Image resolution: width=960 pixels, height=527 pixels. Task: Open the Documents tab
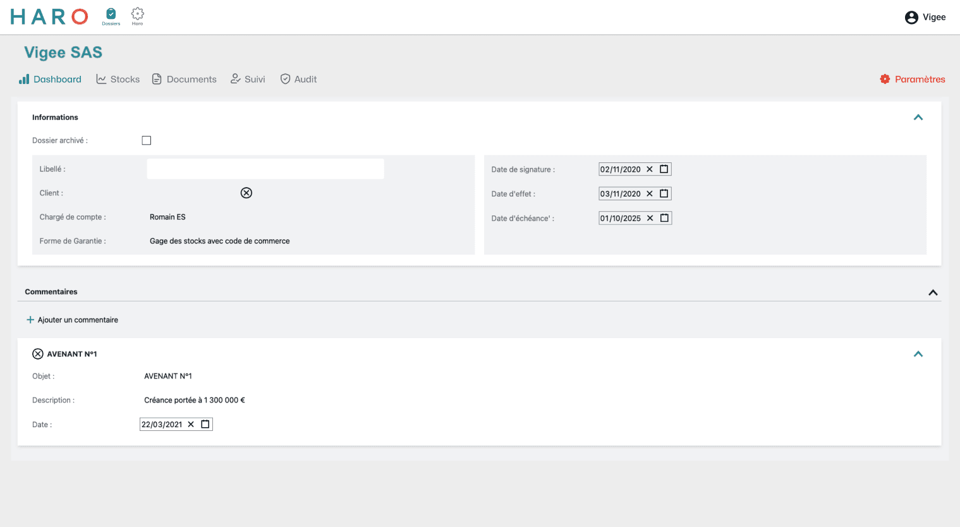pos(185,79)
